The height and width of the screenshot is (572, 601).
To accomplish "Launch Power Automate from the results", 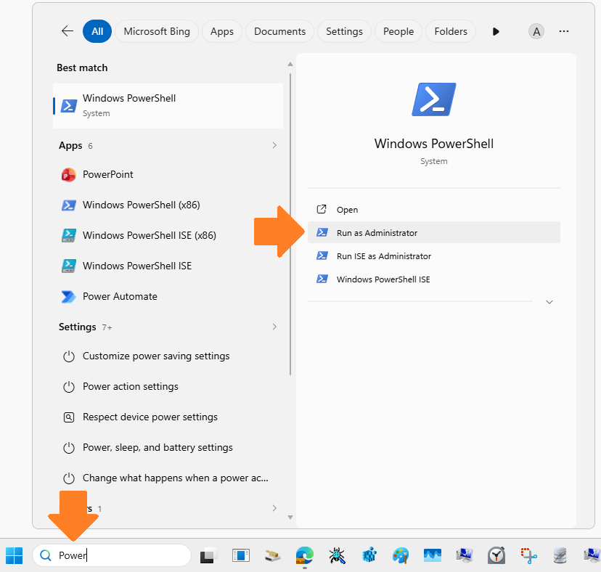I will coord(118,296).
